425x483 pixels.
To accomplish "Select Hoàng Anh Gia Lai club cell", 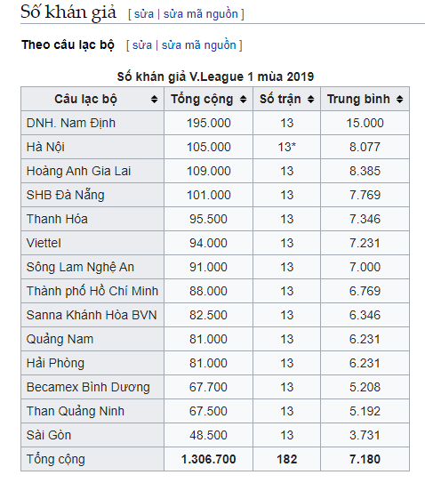I will 92,171.
